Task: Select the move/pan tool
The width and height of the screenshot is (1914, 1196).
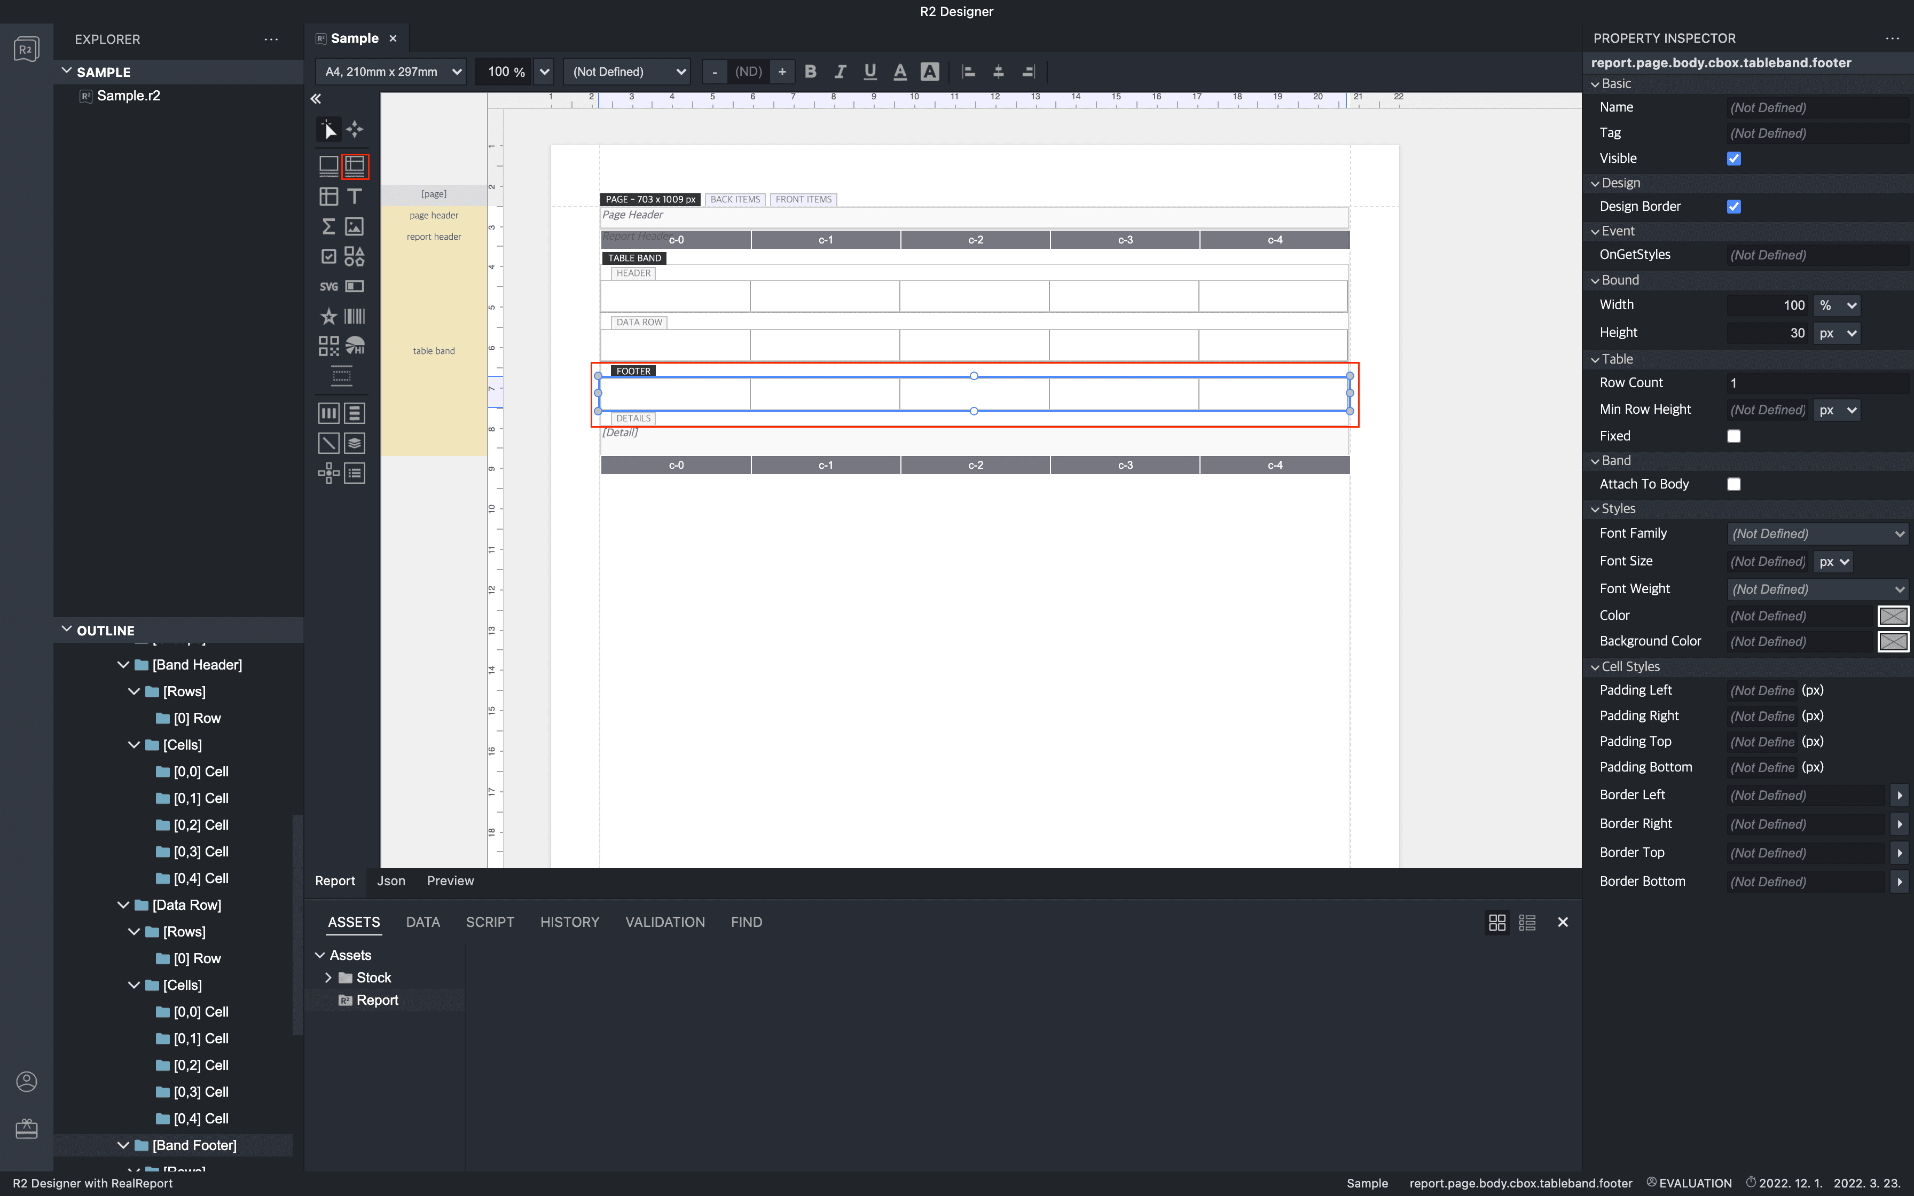Action: [354, 129]
